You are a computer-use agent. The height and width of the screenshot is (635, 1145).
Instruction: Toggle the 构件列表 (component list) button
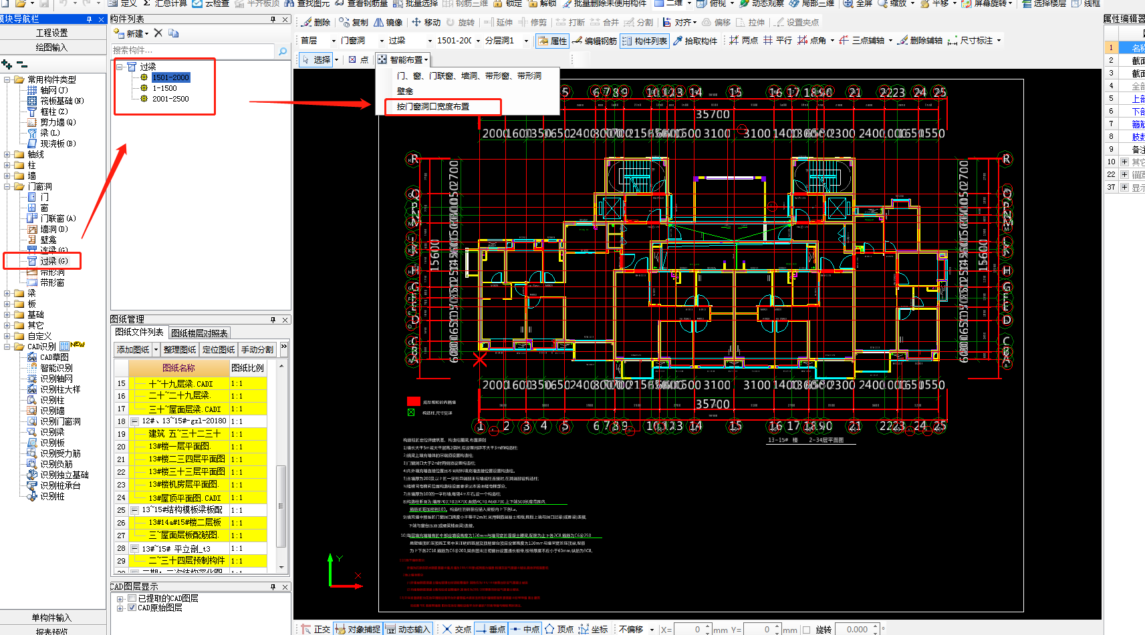[x=644, y=41]
